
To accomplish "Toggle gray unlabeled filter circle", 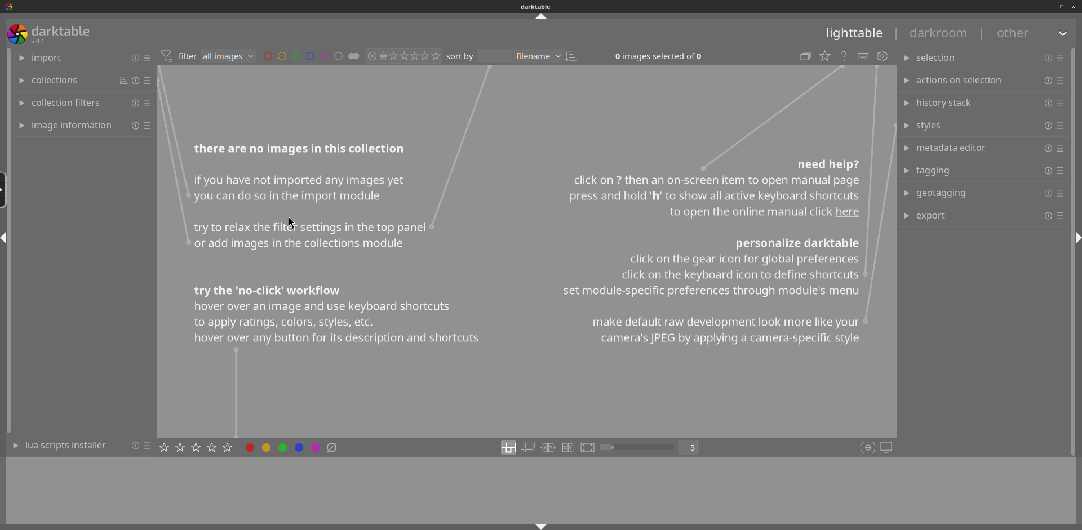I will point(339,56).
